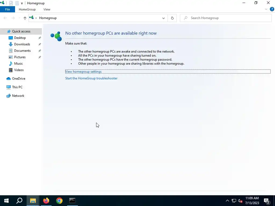Open the View ribbon tab

click(47, 9)
